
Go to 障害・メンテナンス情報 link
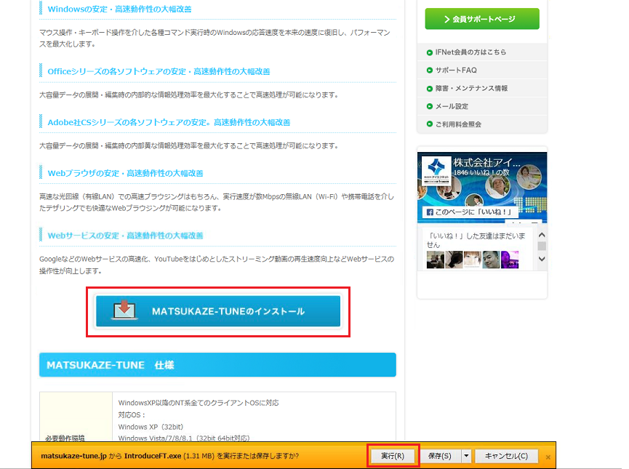(x=471, y=89)
